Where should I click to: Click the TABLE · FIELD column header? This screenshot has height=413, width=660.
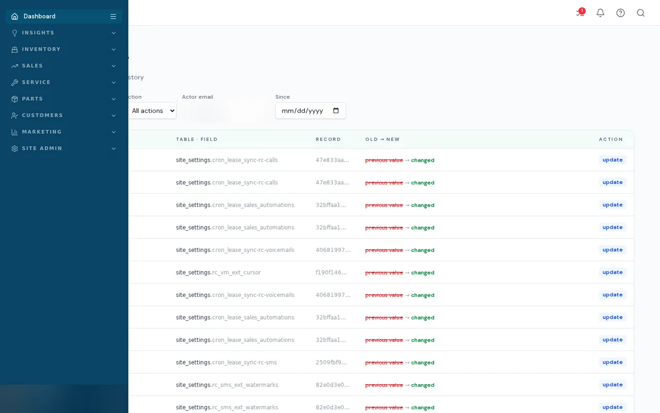point(196,139)
